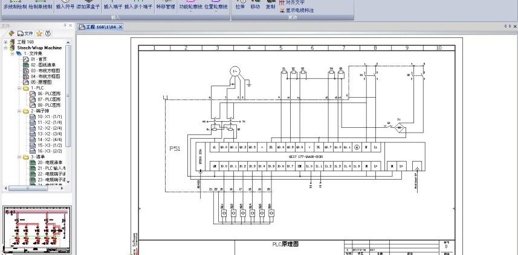Open 转移管理 transfer management
The image size is (518, 255).
coord(166,6)
